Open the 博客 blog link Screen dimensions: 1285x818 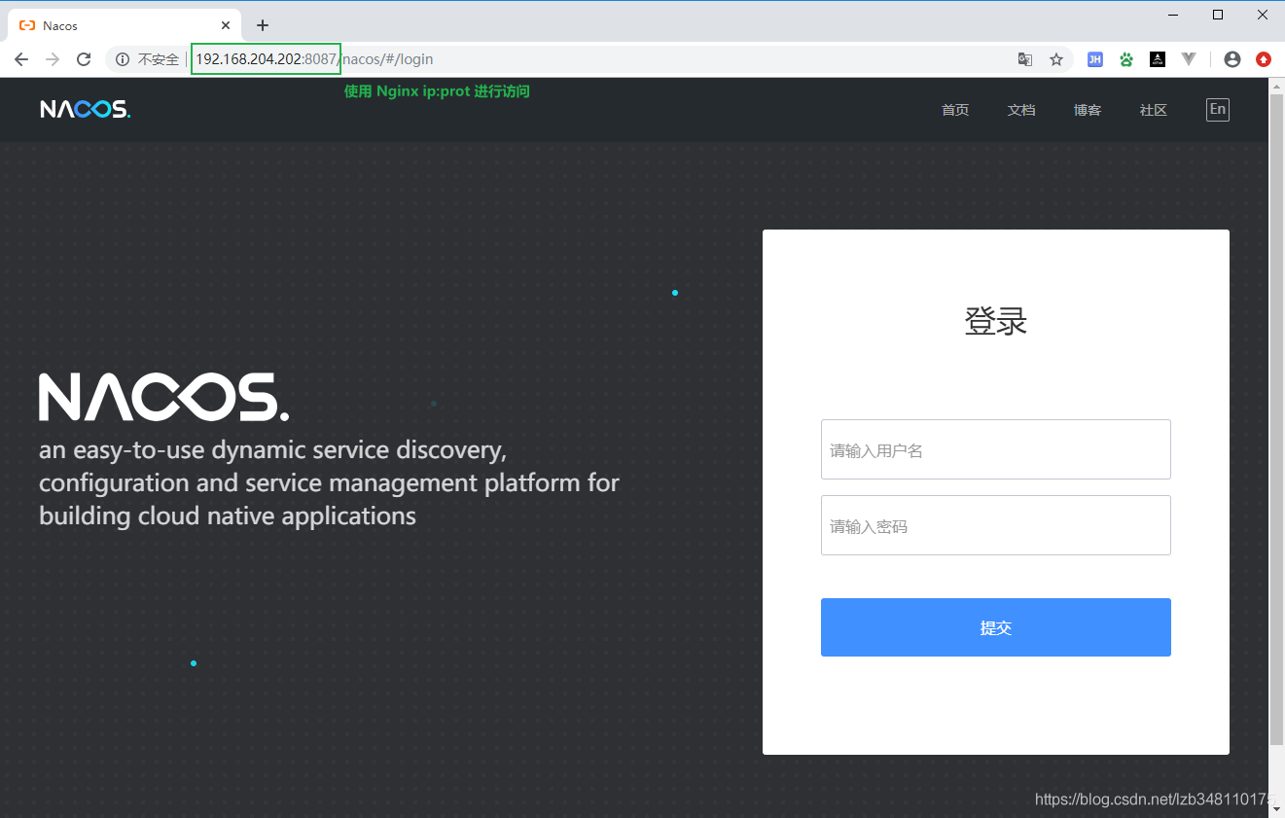tap(1088, 110)
